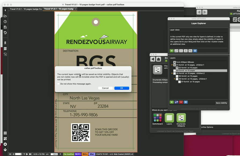Click the Enumerate XObjects icon
240x156 pixels.
(181, 118)
